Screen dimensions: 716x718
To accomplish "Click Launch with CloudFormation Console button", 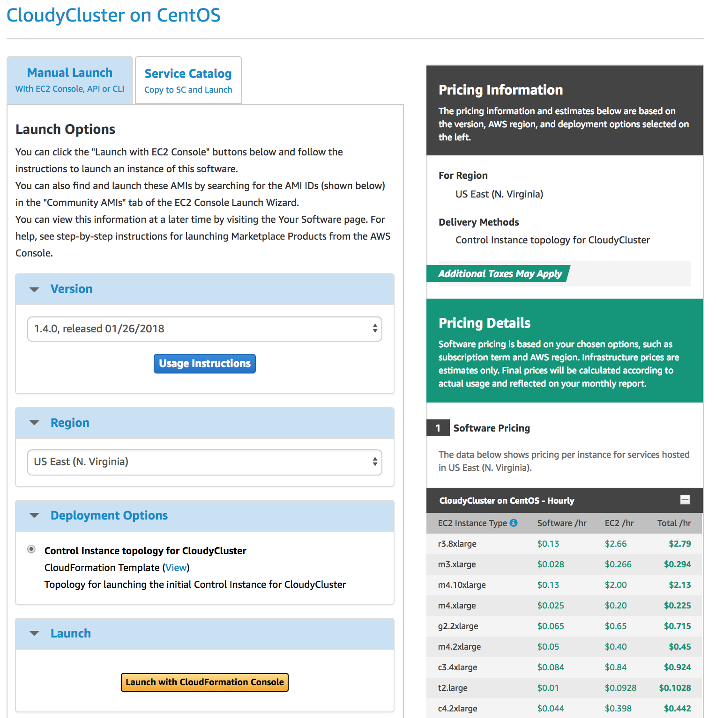I will pyautogui.click(x=205, y=682).
